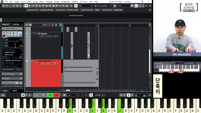
Task: Click the AQ auto quantize button
Action: coord(3,95)
